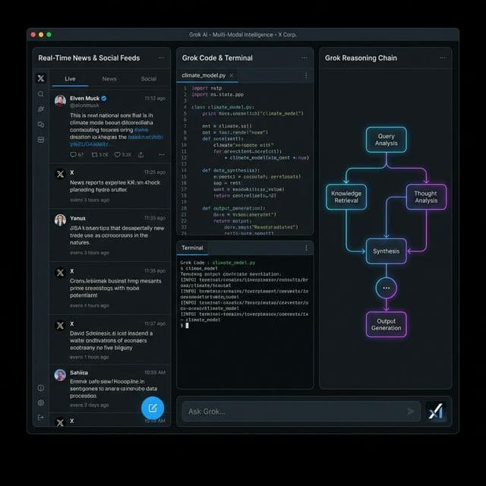Click the Thought Analysis node

coord(426,197)
